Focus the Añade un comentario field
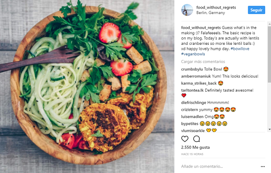 (220, 166)
